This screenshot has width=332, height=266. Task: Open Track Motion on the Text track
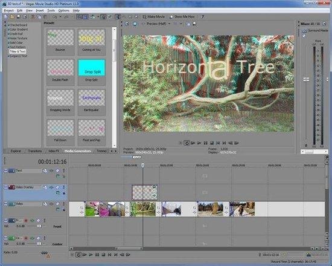point(45,170)
